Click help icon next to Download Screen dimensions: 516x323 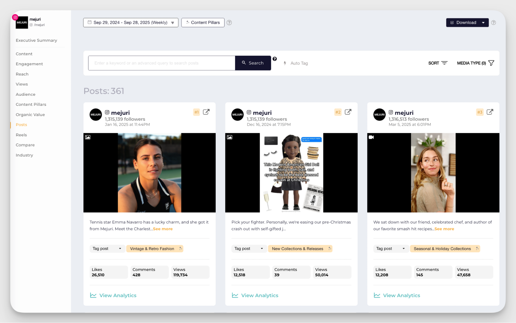click(493, 23)
